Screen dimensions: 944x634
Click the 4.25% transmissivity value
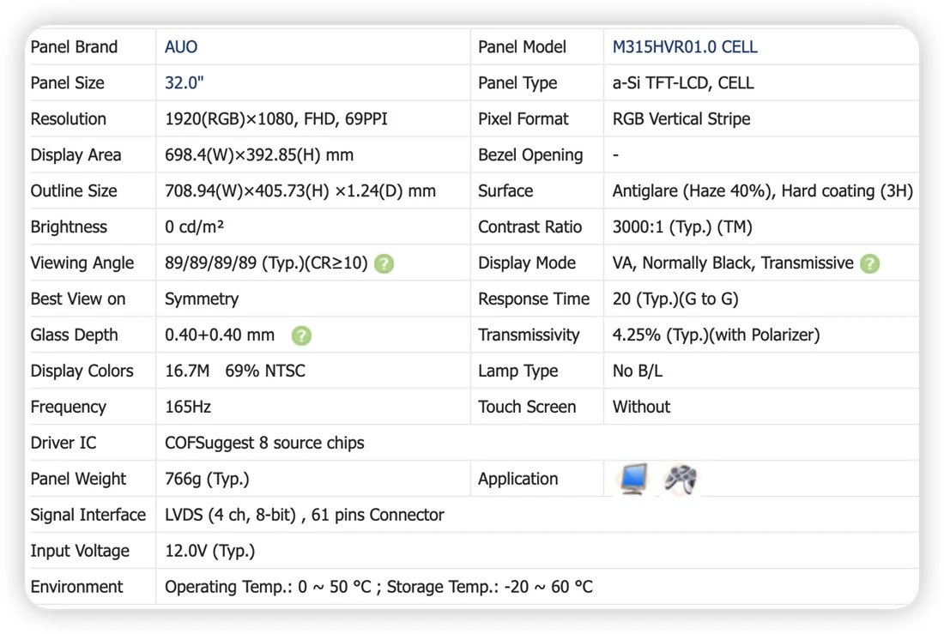[716, 335]
